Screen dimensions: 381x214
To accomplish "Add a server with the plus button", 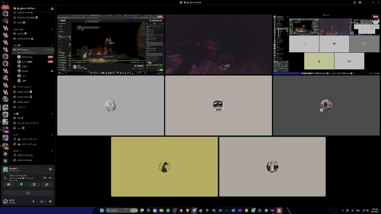I will [5, 154].
